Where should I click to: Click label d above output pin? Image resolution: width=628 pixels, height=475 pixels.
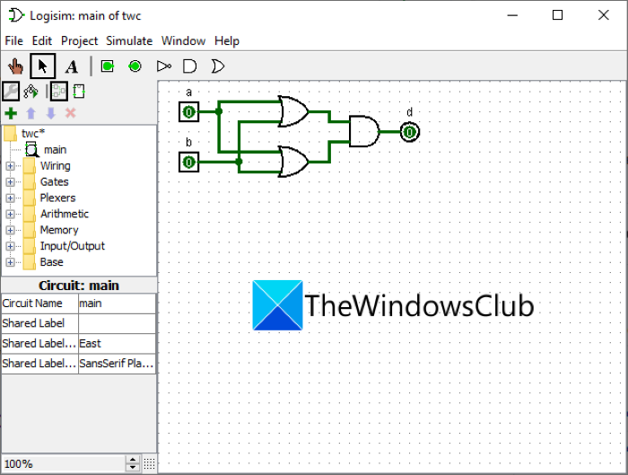409,112
